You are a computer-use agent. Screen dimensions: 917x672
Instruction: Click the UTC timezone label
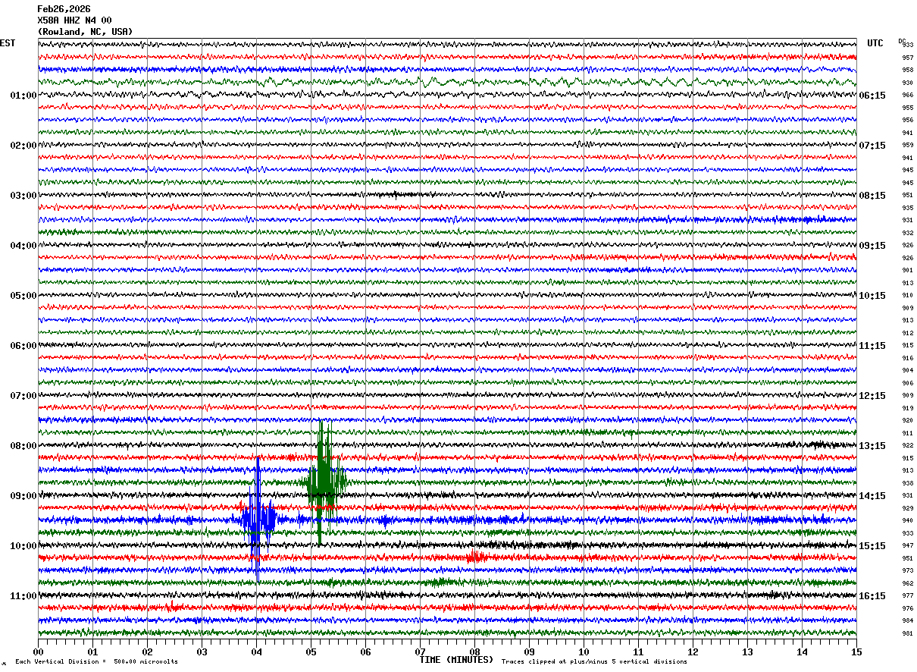(875, 43)
